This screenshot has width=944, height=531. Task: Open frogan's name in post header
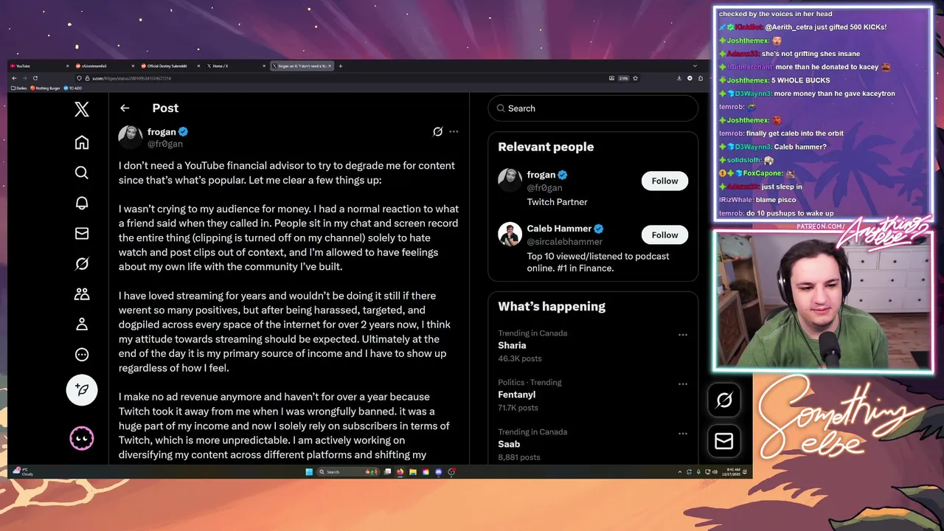click(162, 132)
